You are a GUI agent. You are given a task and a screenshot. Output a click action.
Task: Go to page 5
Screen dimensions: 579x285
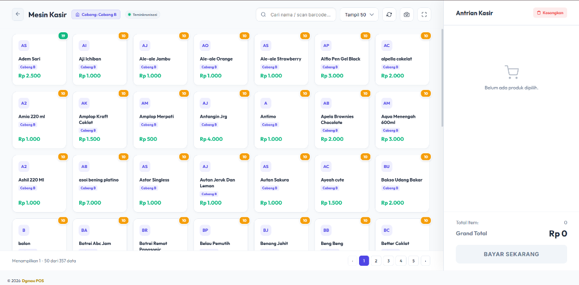click(x=413, y=261)
